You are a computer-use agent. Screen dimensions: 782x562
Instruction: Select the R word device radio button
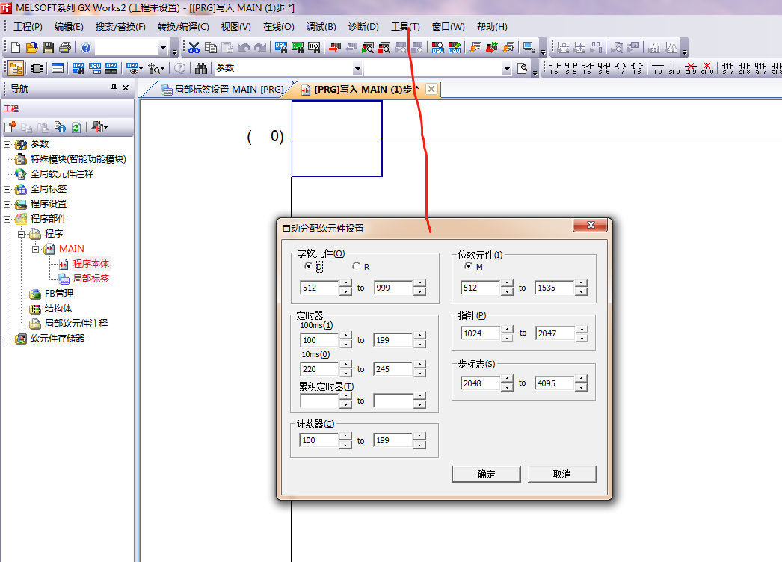click(356, 267)
